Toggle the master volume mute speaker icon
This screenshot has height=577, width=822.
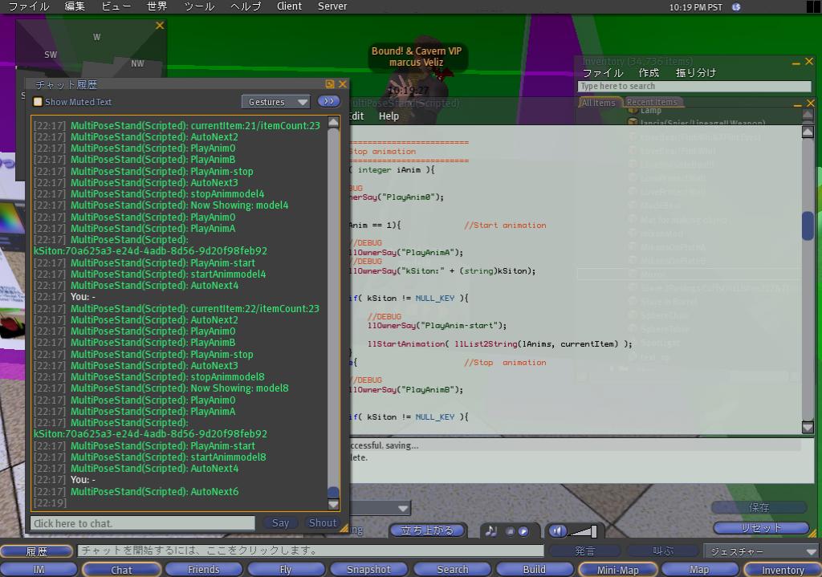[557, 531]
